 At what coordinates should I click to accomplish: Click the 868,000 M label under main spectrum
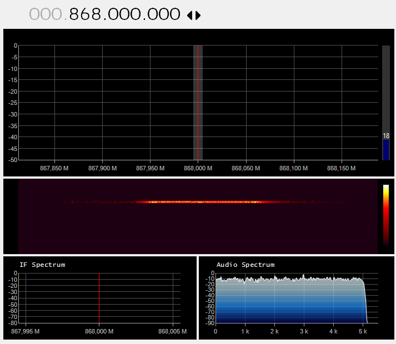point(198,168)
